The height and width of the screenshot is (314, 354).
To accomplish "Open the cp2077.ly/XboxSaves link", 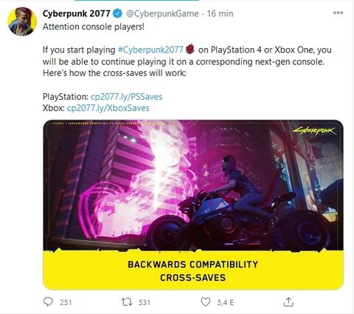I will pos(108,108).
